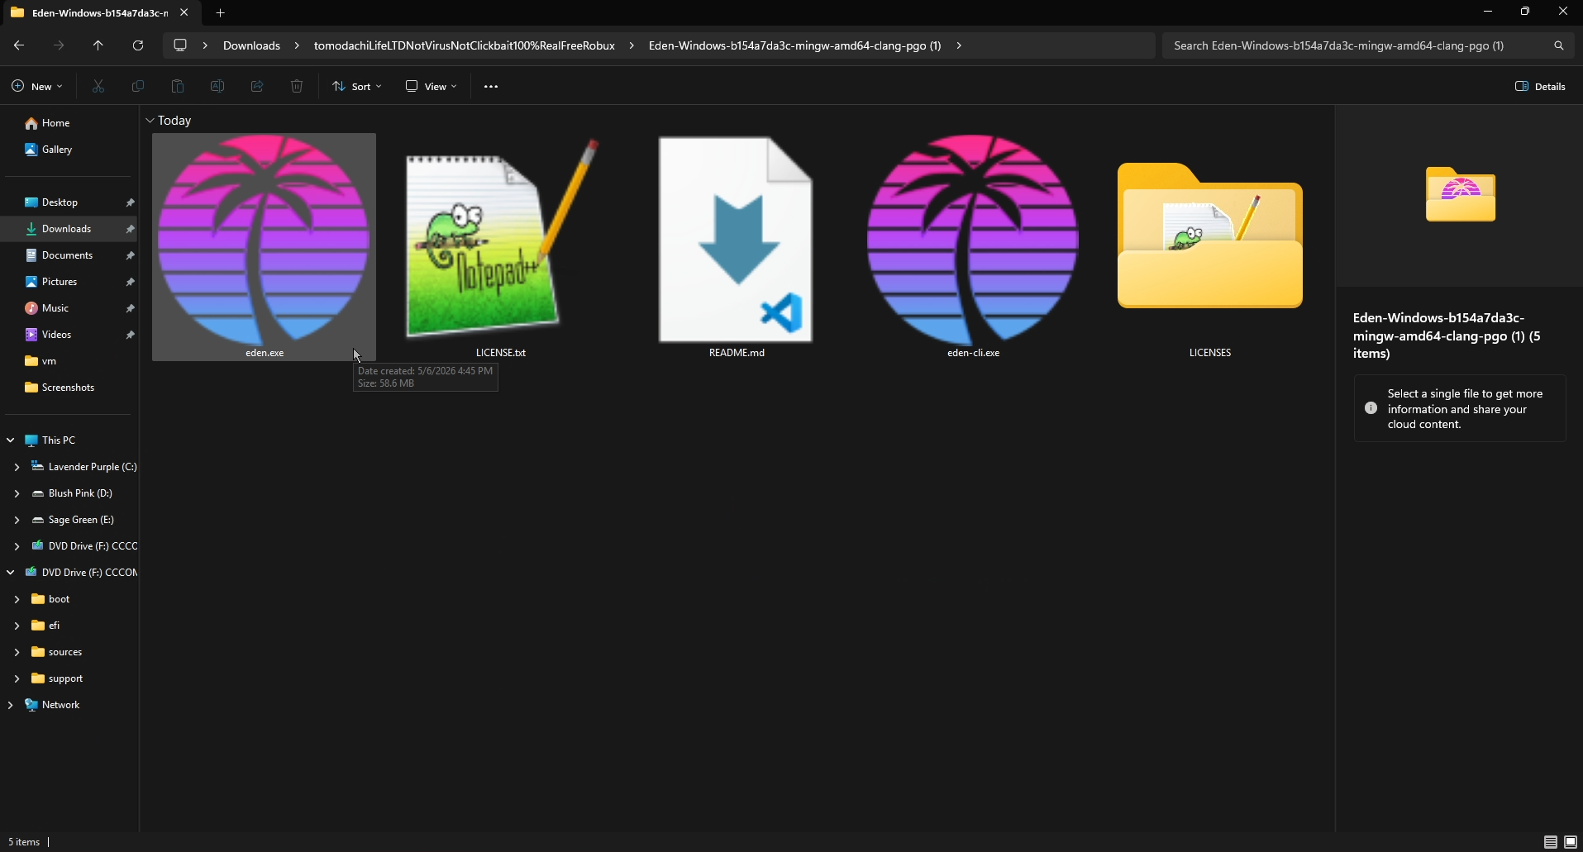Open chevron after Downloads breadcrumb
Viewport: 1583px width, 852px height.
pos(297,45)
